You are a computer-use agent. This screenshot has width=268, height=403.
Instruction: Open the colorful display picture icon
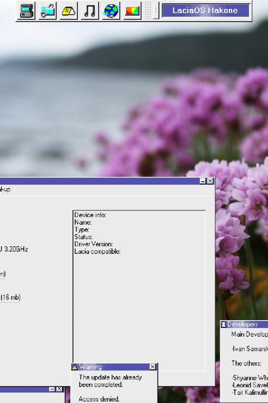[x=132, y=11]
